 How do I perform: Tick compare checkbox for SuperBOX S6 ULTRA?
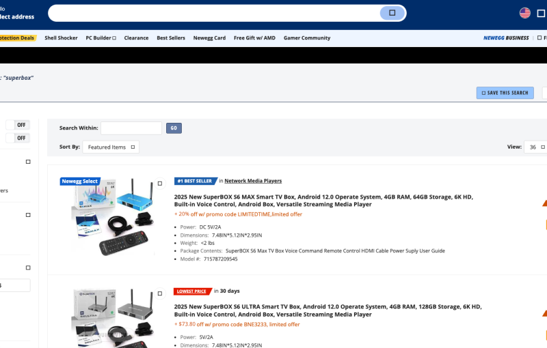pyautogui.click(x=159, y=293)
